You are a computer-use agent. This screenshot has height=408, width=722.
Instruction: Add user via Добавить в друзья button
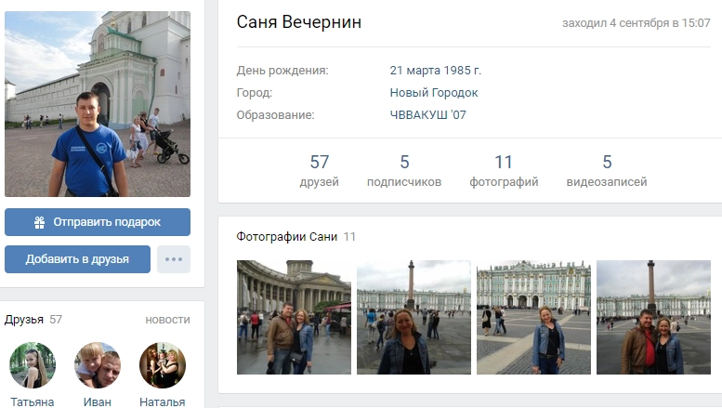tap(77, 259)
